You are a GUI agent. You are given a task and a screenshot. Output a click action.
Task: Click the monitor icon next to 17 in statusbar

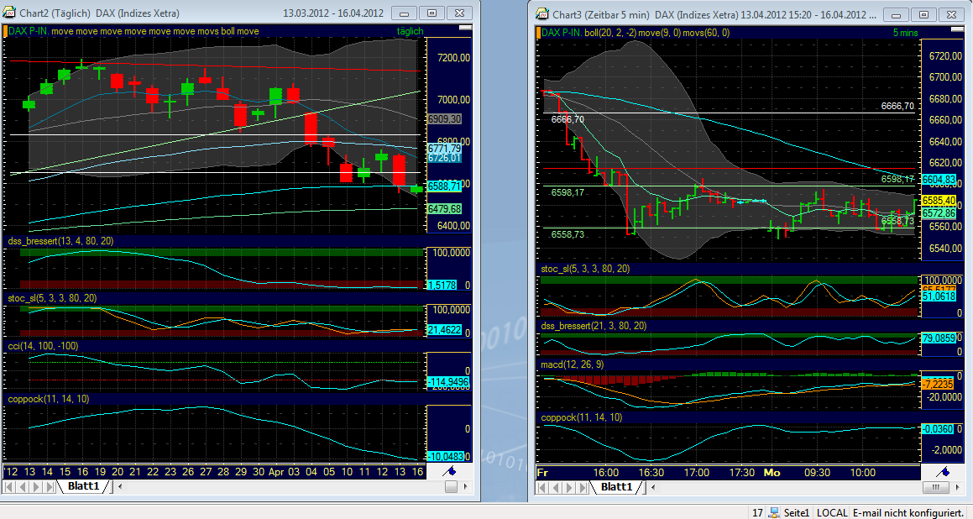point(773,511)
